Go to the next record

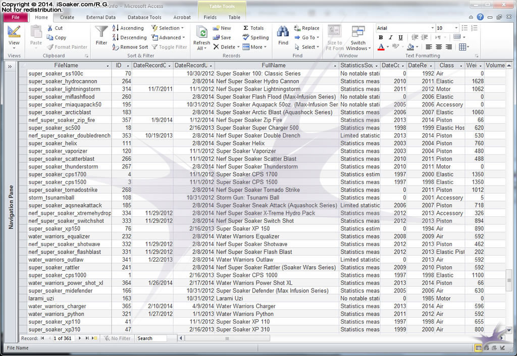click(x=79, y=338)
